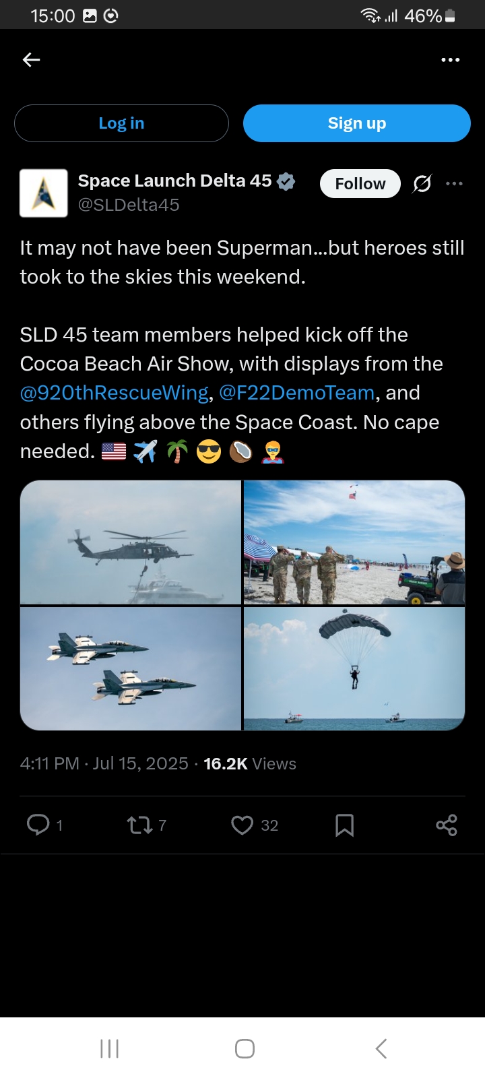
Task: Tap the reply speech bubble icon
Action: (38, 825)
